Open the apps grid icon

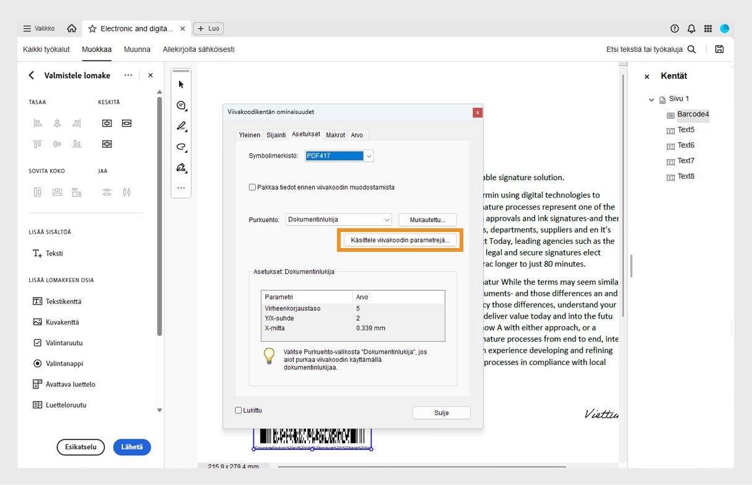point(708,28)
